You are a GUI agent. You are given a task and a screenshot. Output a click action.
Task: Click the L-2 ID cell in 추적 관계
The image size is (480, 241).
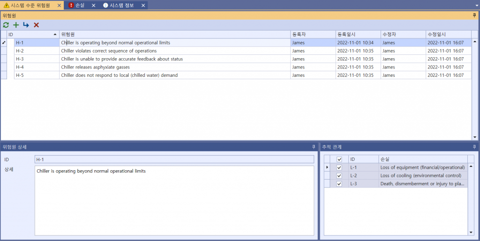point(364,175)
